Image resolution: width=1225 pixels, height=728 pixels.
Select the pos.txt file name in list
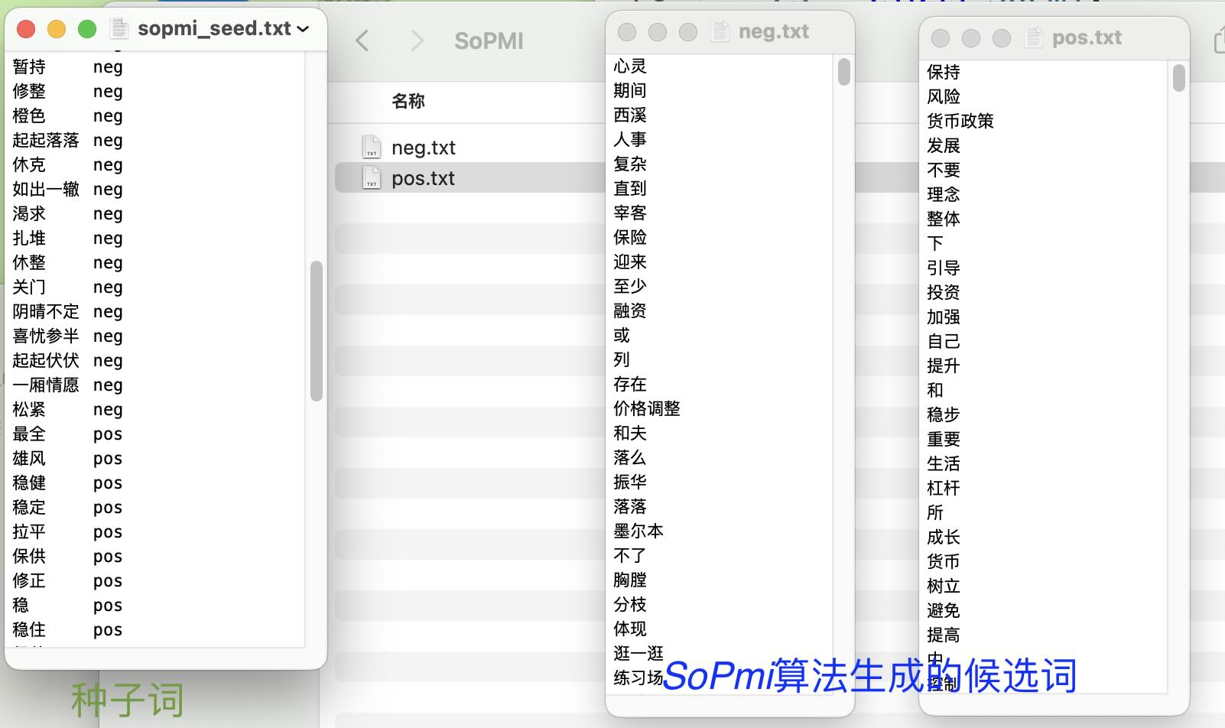click(423, 178)
